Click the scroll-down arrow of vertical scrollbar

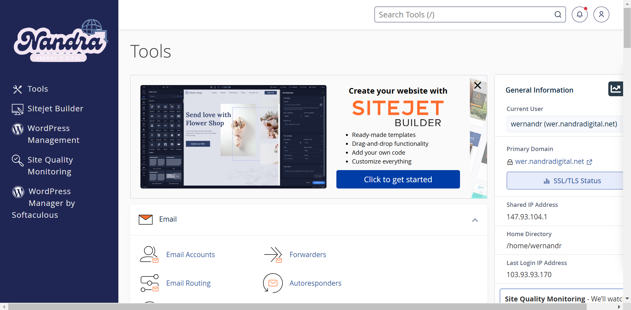[627, 299]
